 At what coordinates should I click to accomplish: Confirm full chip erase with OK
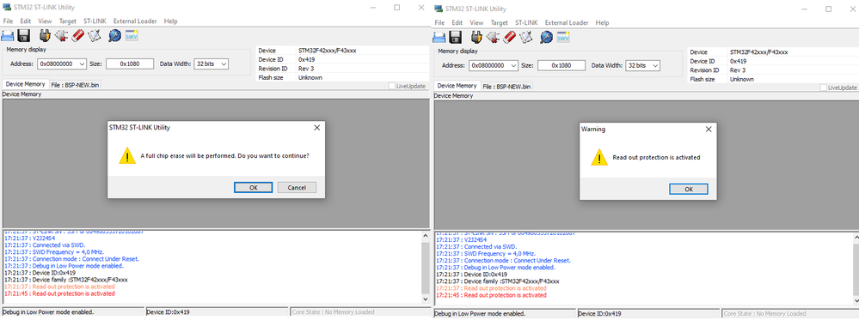pos(253,188)
